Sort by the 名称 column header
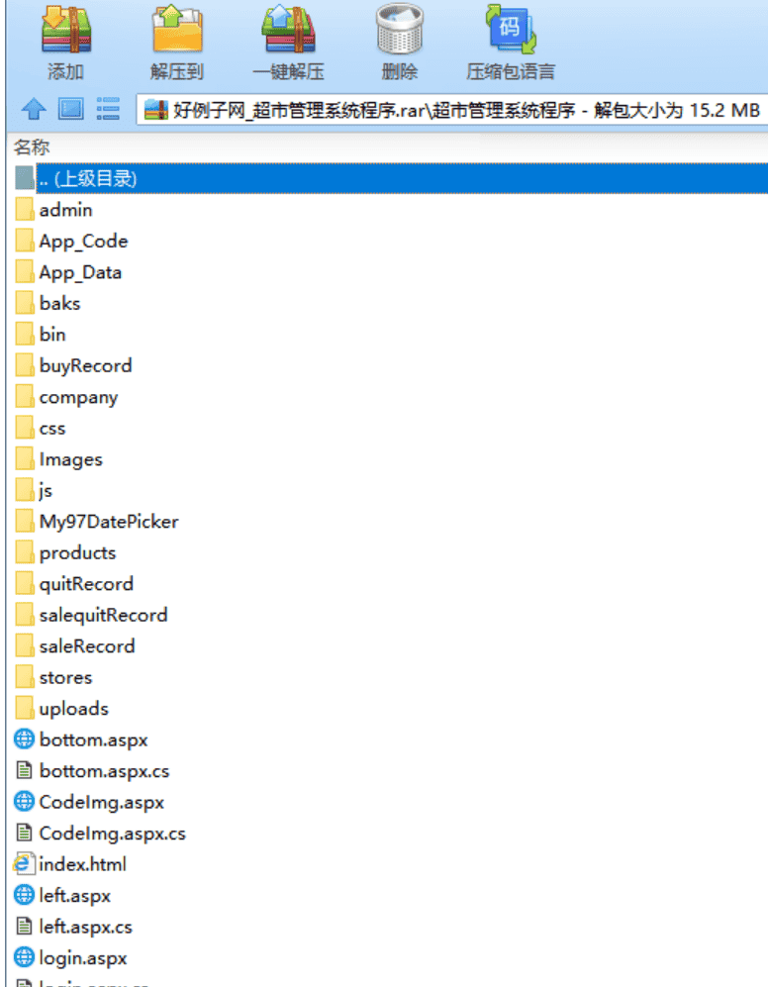The height and width of the screenshot is (987, 768). coord(32,148)
